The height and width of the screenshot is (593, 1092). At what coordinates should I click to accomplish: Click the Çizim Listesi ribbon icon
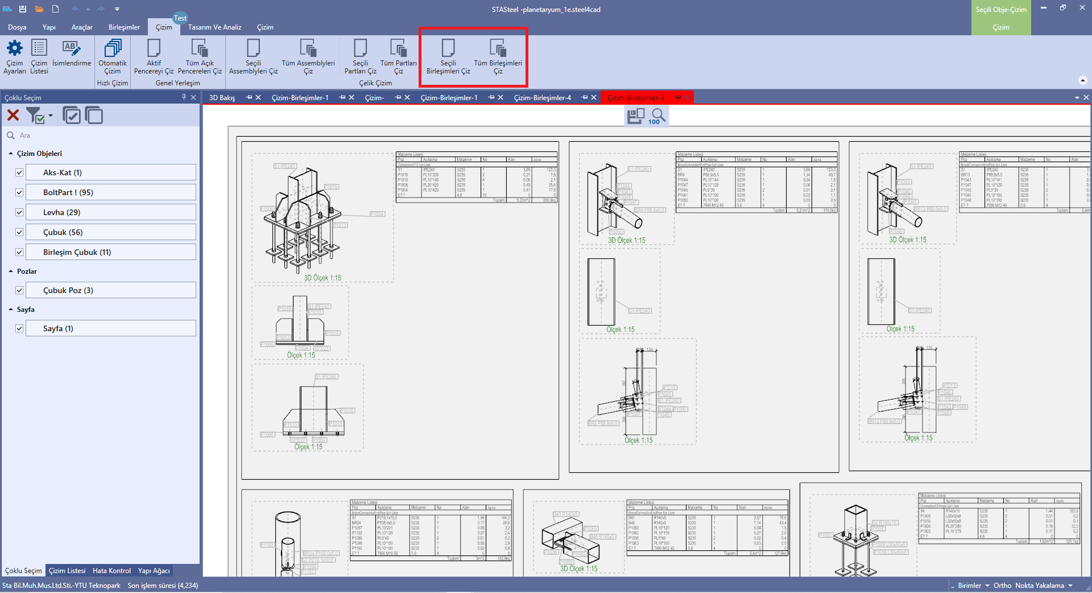(x=39, y=48)
